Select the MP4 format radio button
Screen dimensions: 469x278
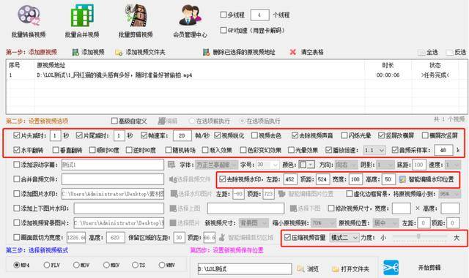[17, 265]
